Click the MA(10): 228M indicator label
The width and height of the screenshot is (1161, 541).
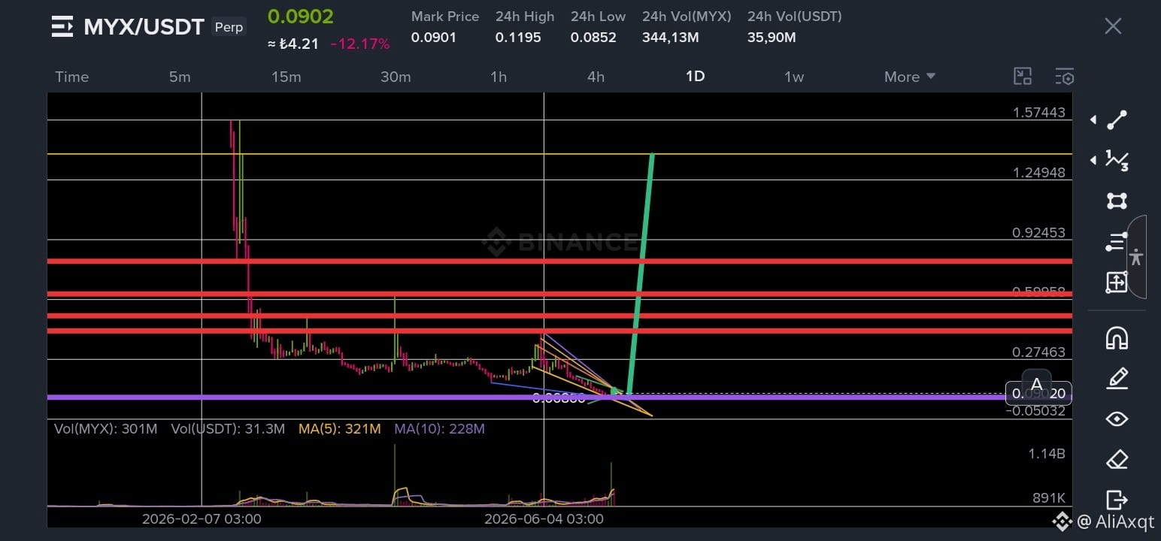click(439, 429)
